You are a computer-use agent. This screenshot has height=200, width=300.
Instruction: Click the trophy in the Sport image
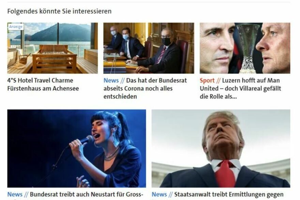click(x=248, y=49)
